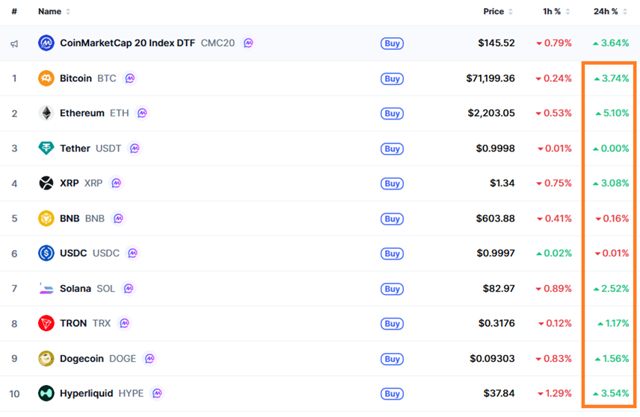Viewport: 640px width, 417px height.
Task: Click the XRP logo icon
Action: pos(46,184)
